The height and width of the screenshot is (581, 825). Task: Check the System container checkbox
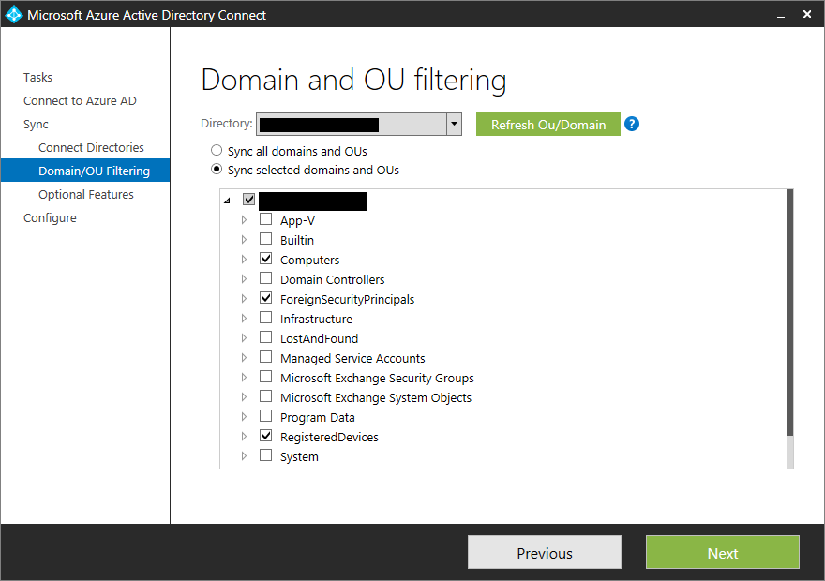pos(265,455)
